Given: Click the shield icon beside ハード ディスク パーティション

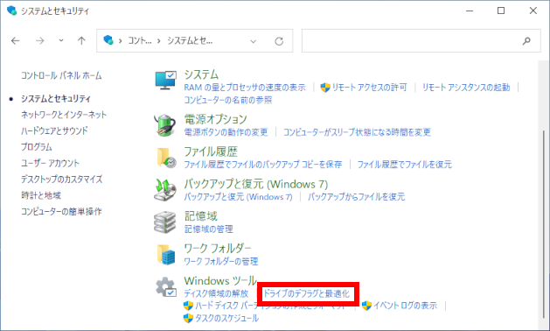Looking at the screenshot, I should tap(188, 306).
